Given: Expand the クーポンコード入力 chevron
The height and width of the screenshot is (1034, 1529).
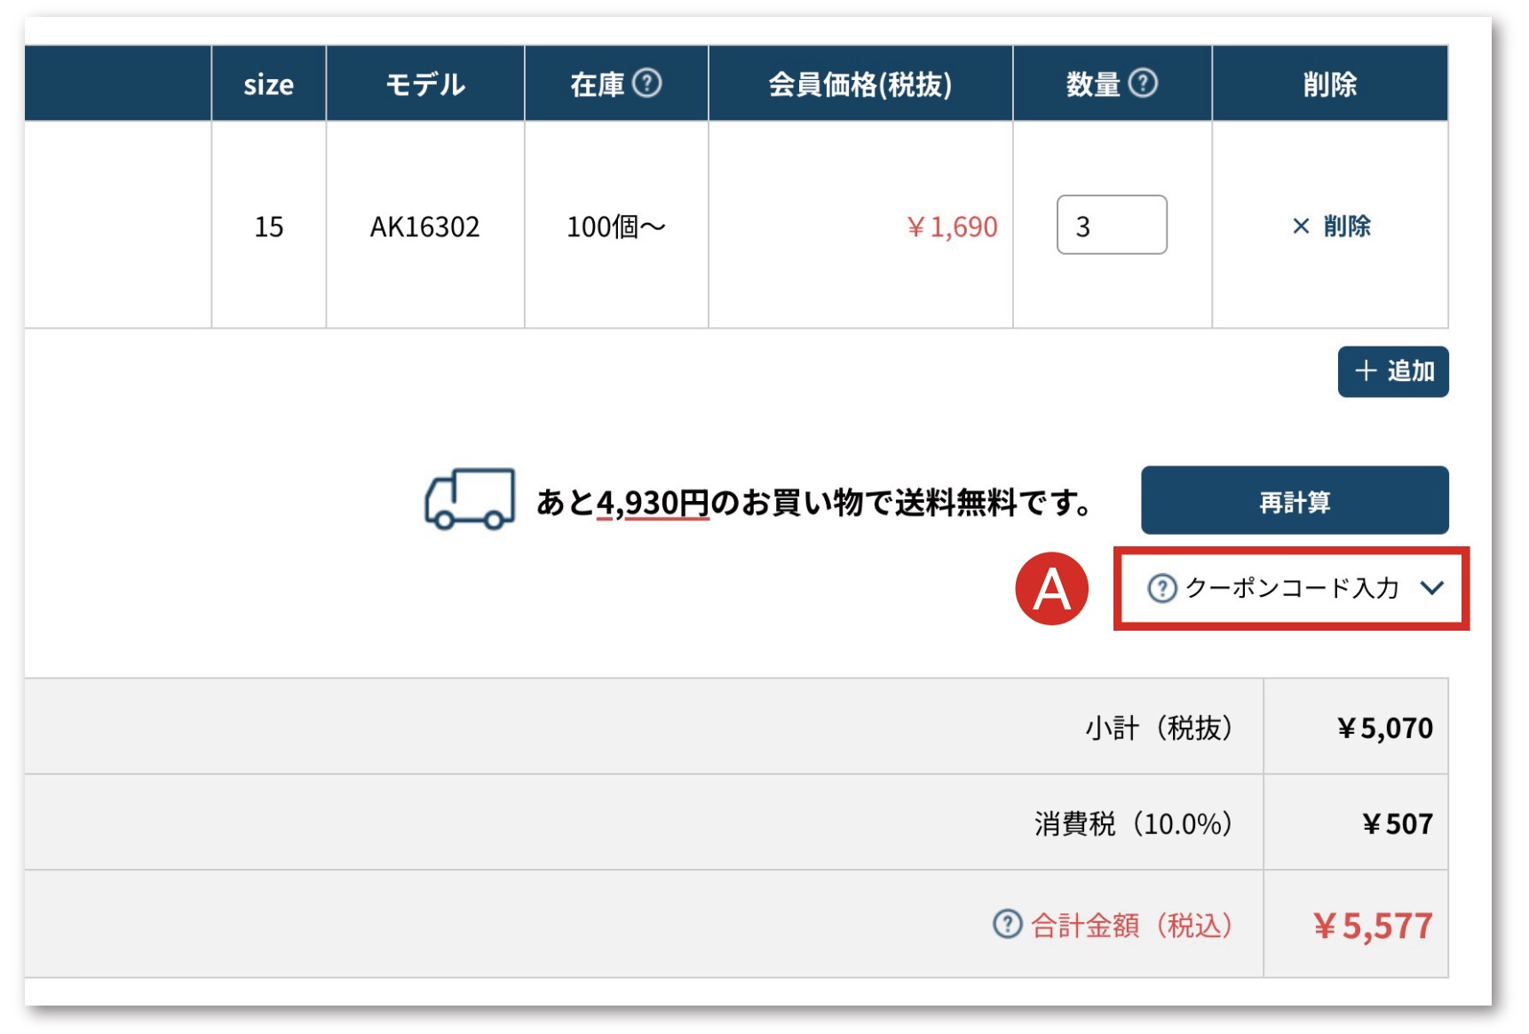Looking at the screenshot, I should (1431, 588).
